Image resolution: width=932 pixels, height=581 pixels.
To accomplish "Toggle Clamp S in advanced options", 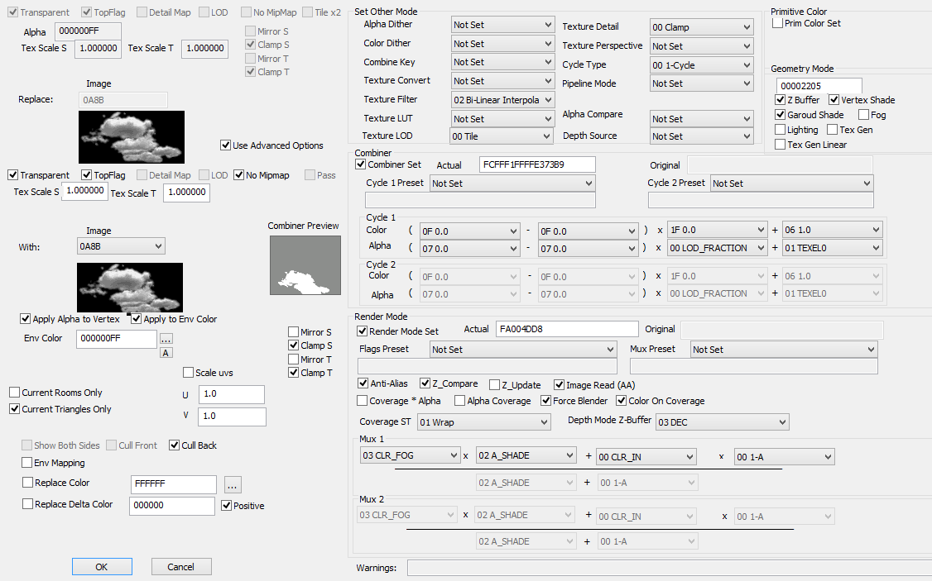I will coord(293,345).
